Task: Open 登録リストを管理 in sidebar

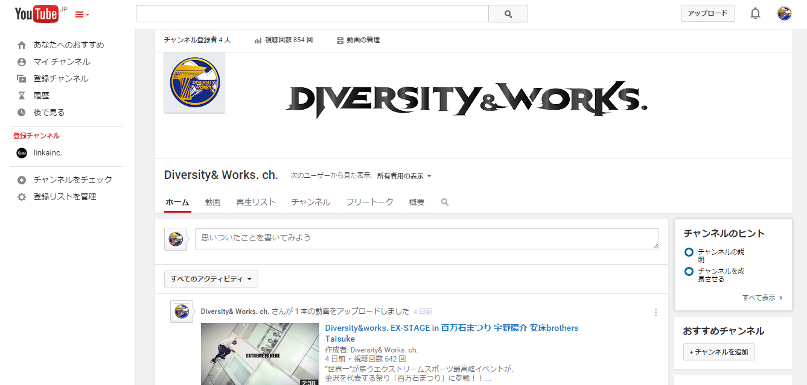Action: point(65,197)
